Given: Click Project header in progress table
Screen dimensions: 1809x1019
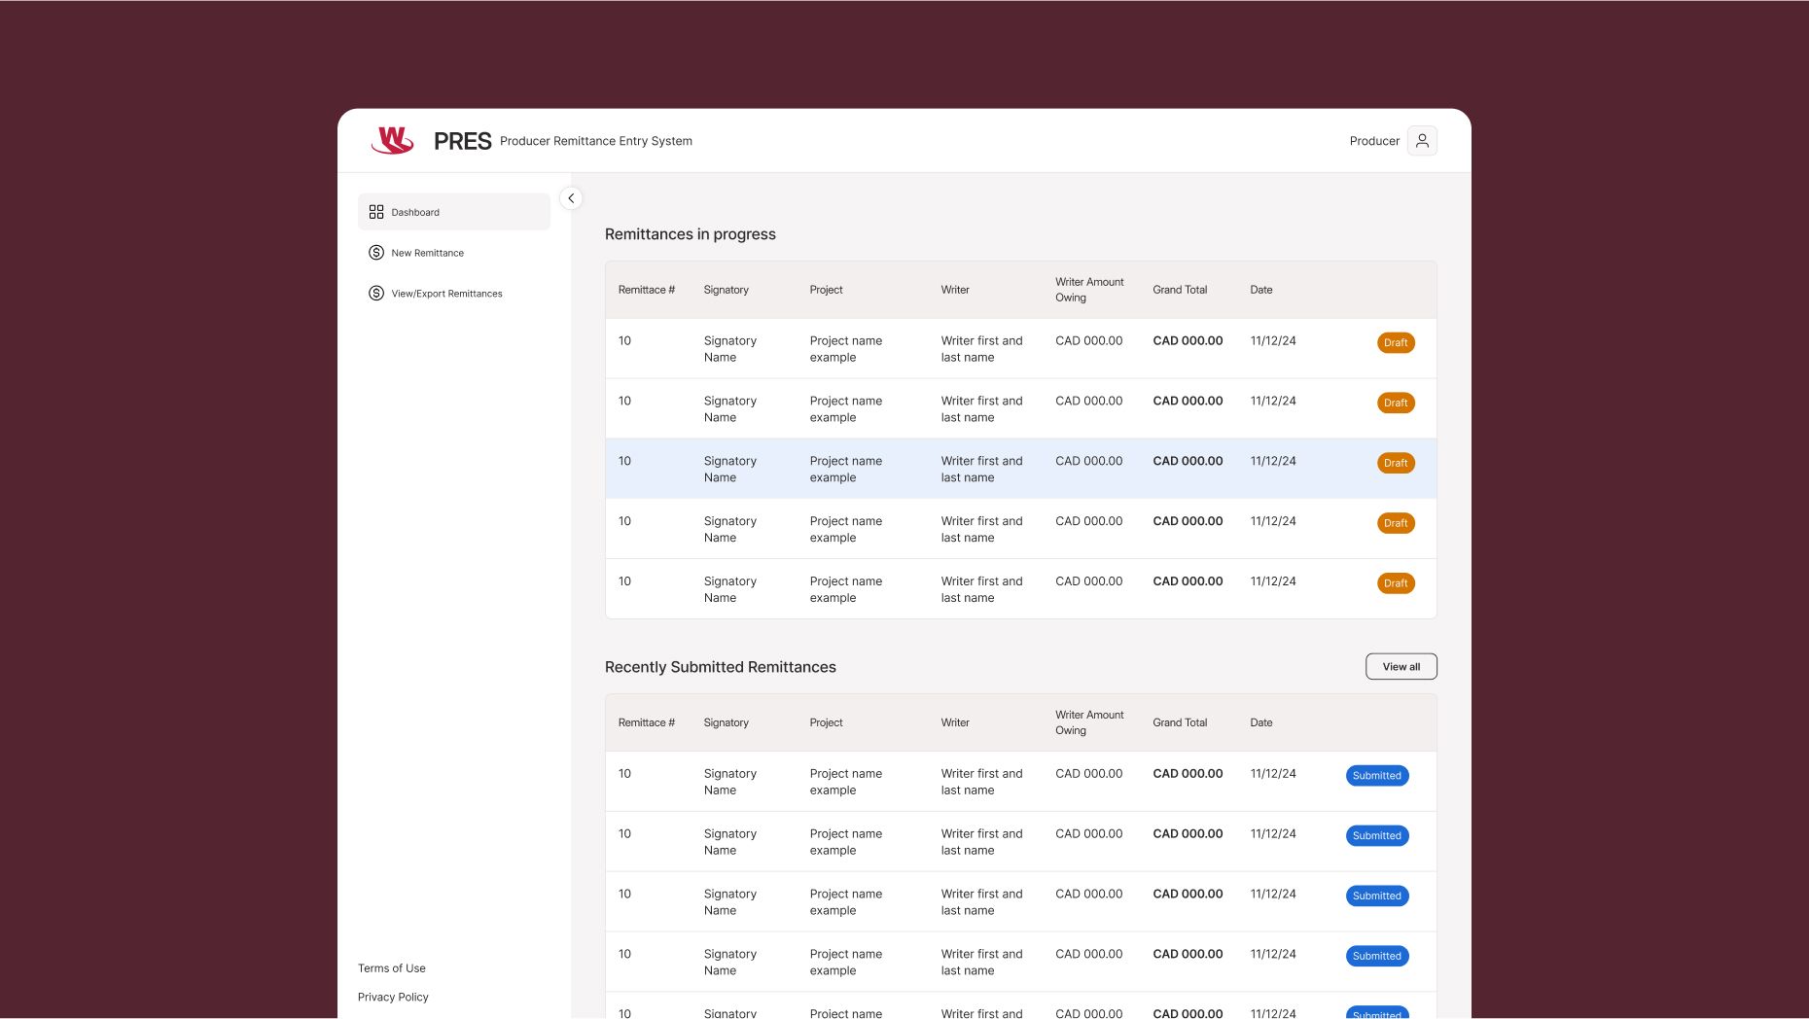Looking at the screenshot, I should coord(827,290).
